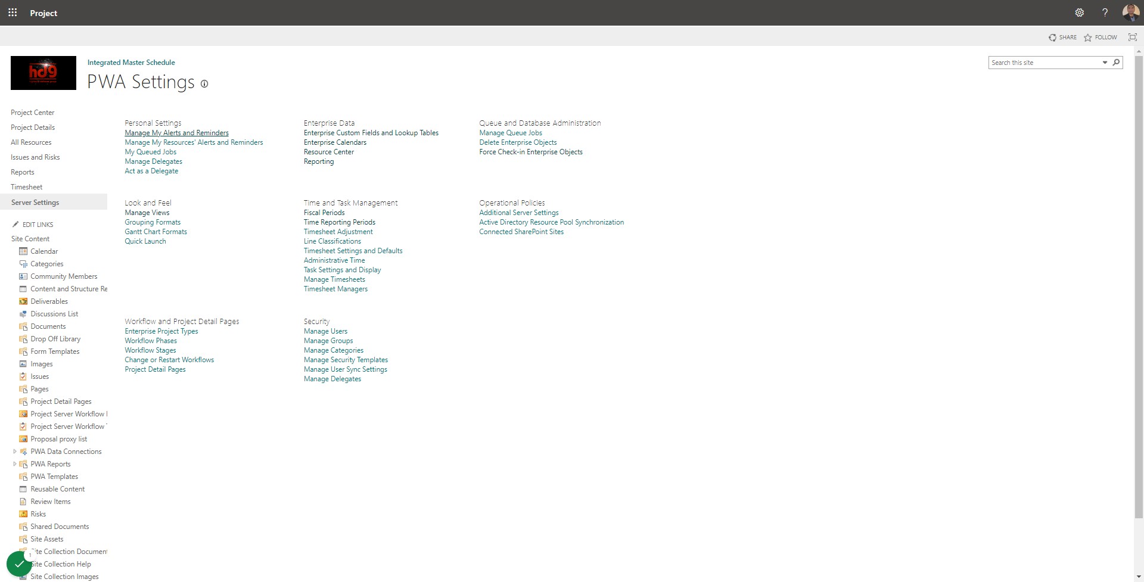This screenshot has width=1144, height=582.
Task: Open Site Content heading in navigation
Action: point(30,239)
